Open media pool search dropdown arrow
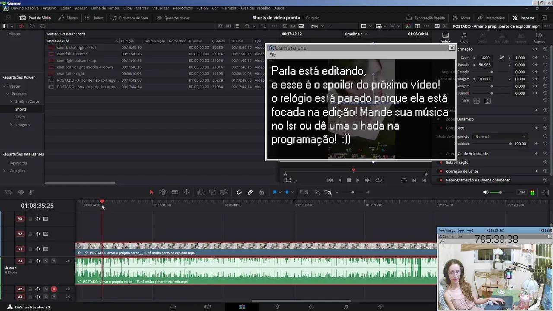The image size is (553, 311). click(254, 26)
